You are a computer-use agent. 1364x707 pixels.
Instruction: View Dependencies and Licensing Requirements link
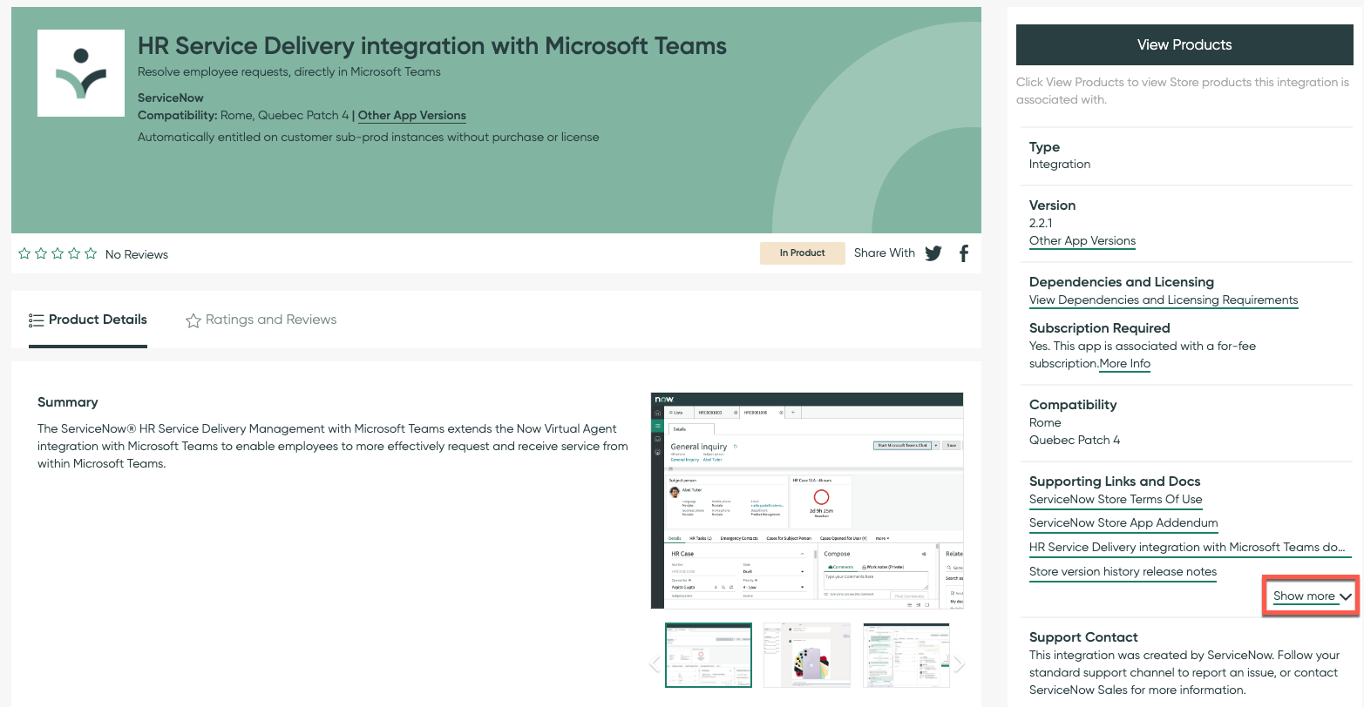tap(1164, 300)
